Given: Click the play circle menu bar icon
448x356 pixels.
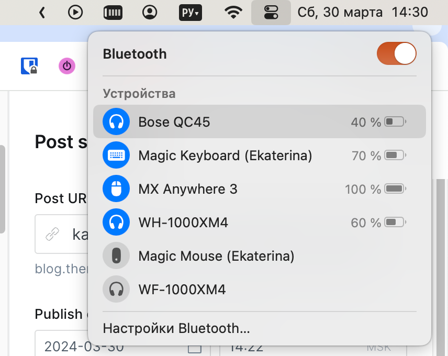Looking at the screenshot, I should [x=75, y=13].
